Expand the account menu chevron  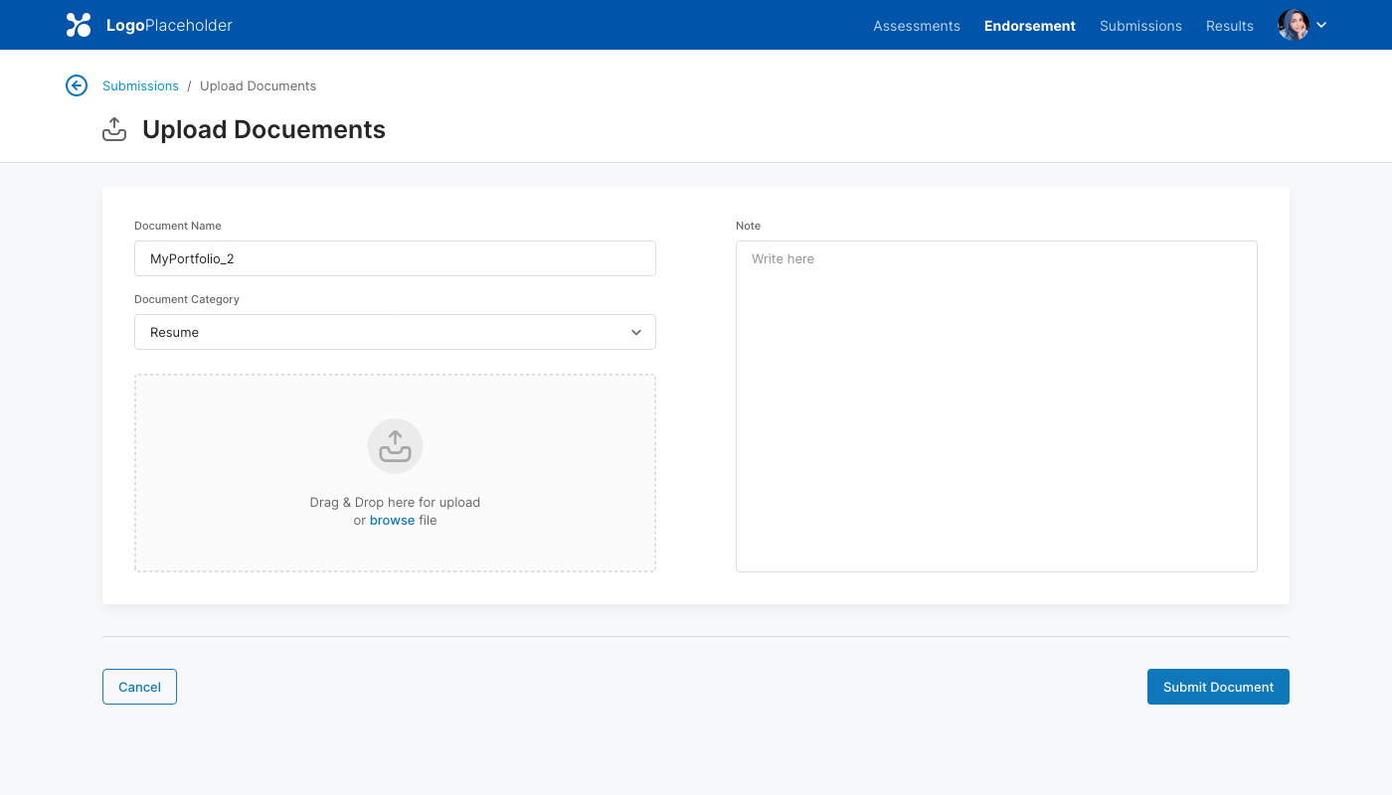(1321, 25)
